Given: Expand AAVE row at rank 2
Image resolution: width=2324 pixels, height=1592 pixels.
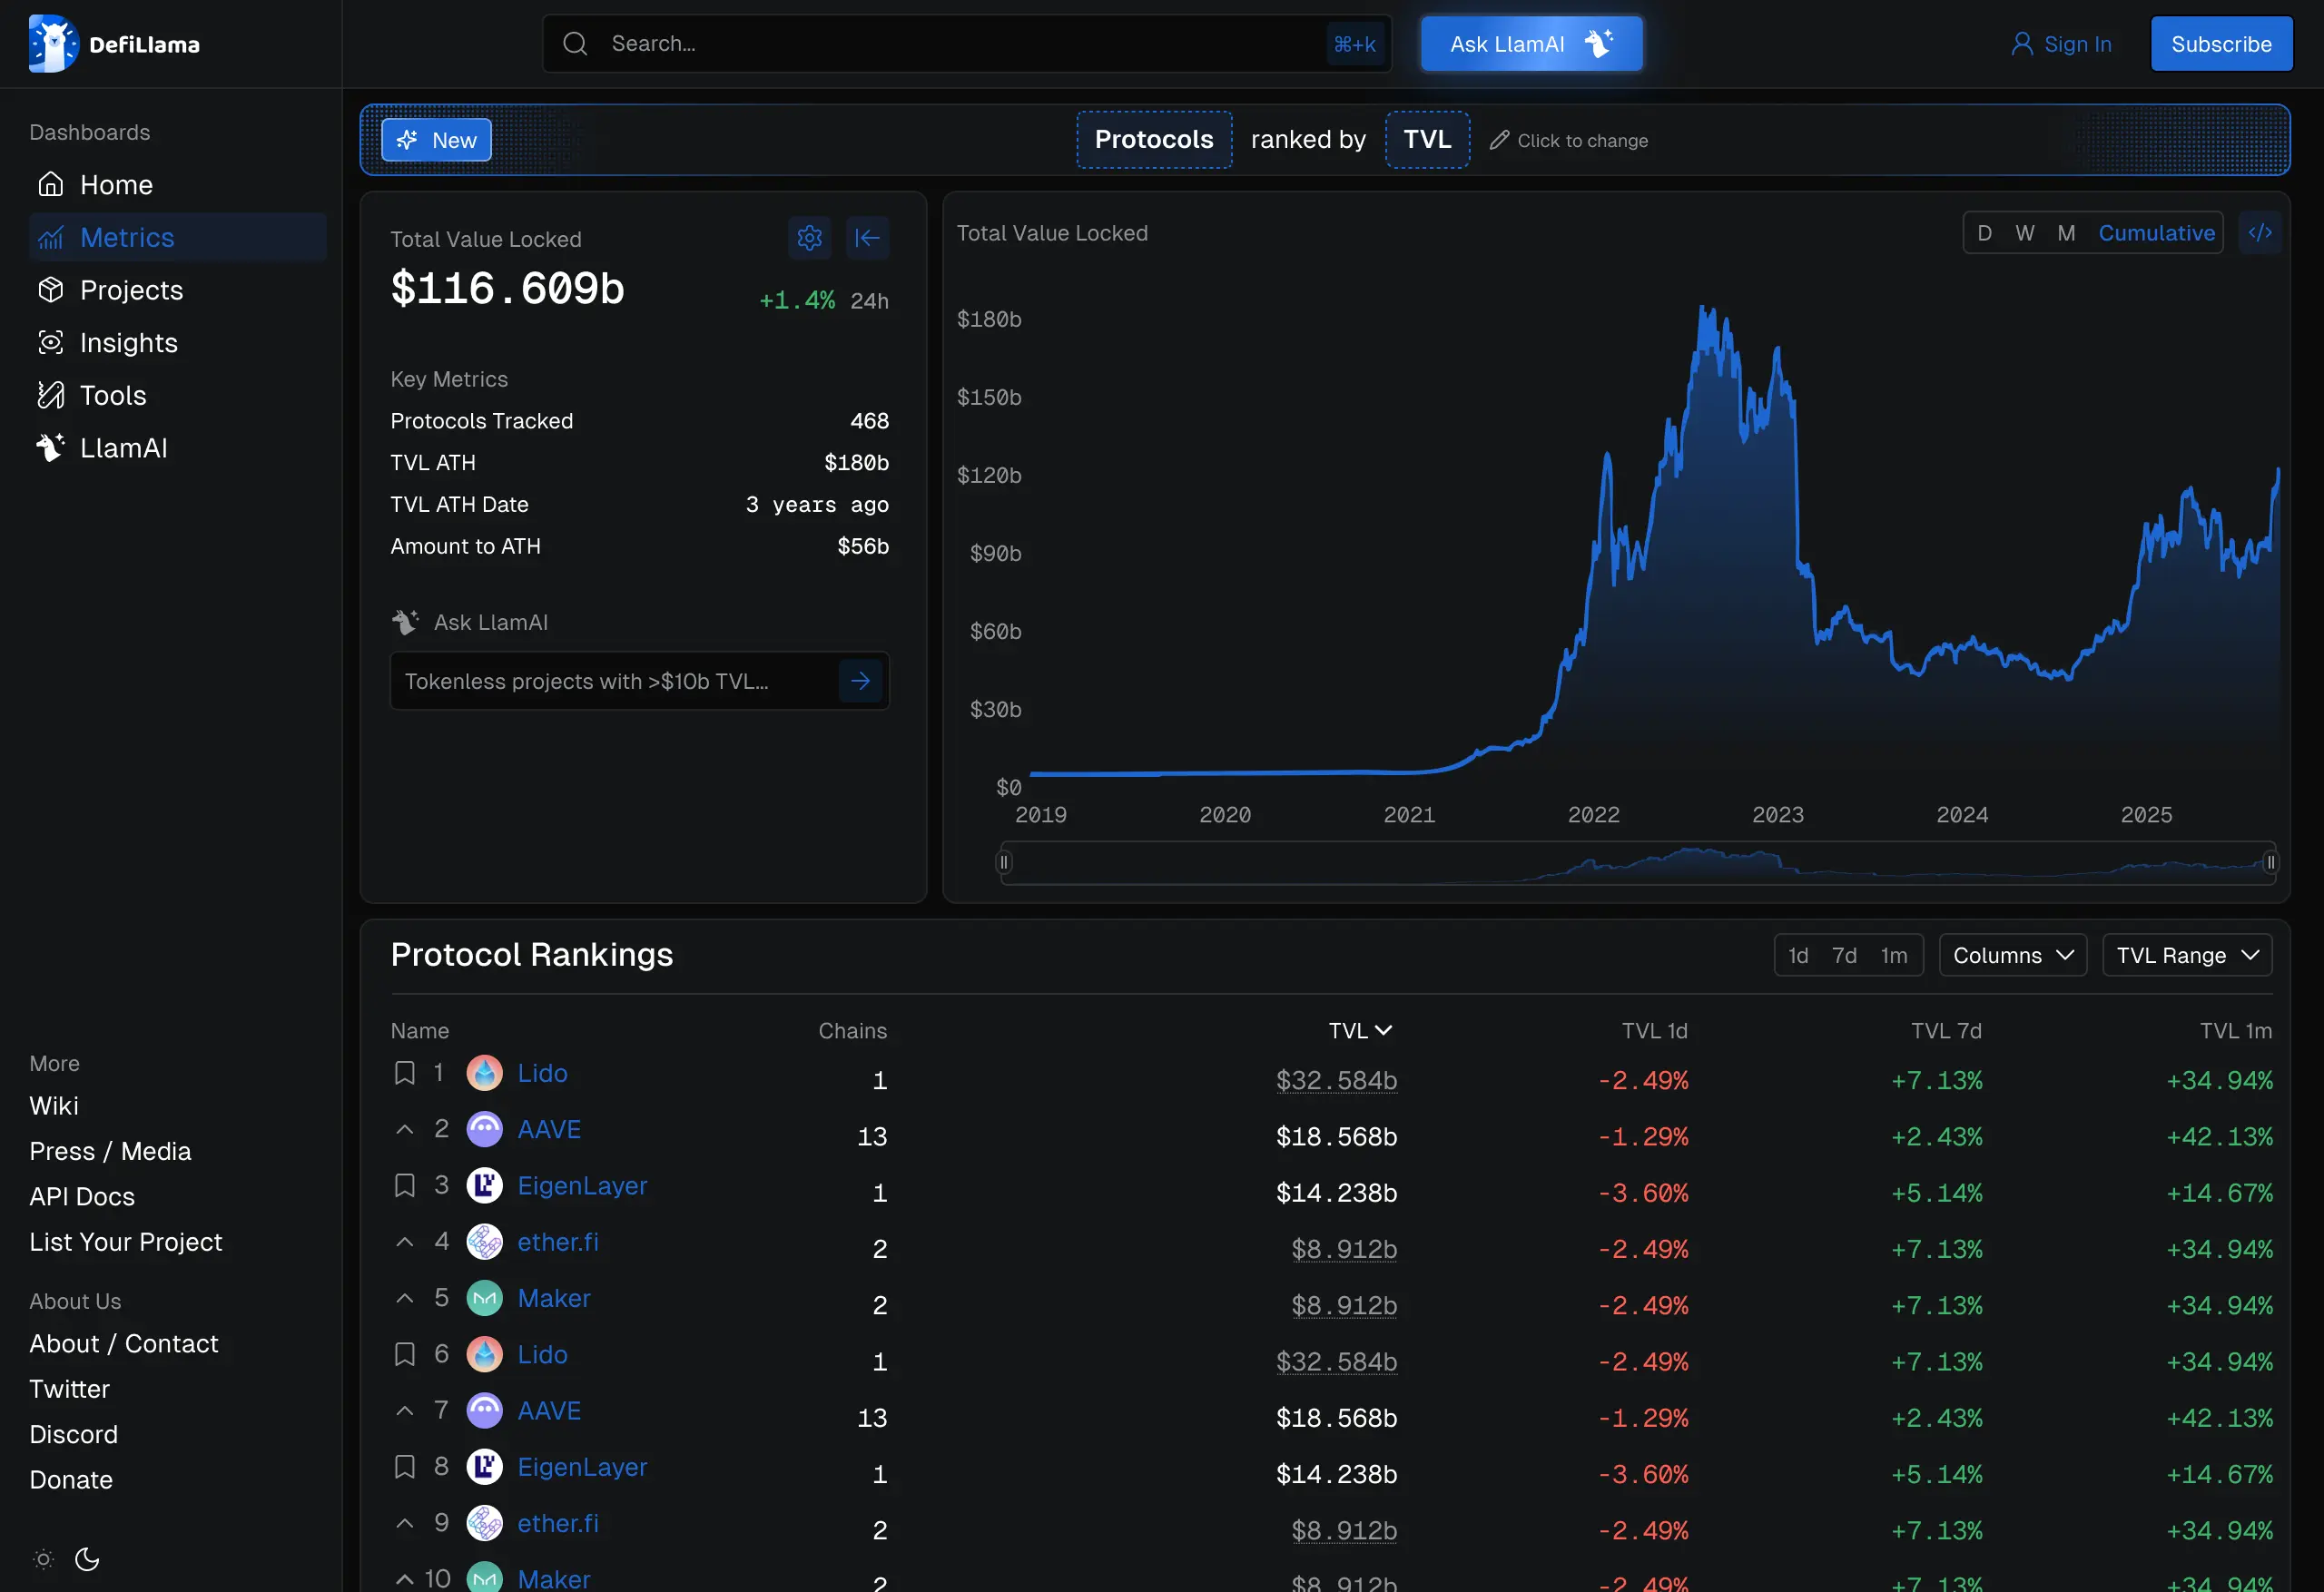Looking at the screenshot, I should (x=404, y=1130).
